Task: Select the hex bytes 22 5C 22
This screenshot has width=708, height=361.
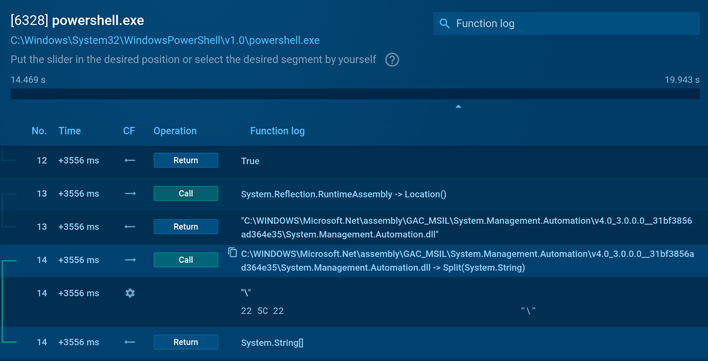Action: [262, 311]
